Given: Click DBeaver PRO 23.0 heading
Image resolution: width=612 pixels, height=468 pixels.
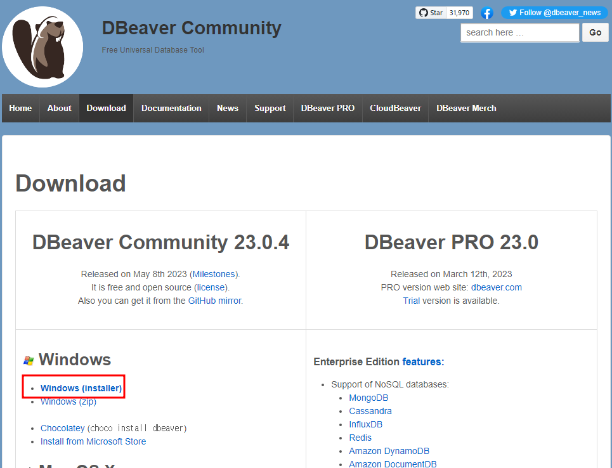Looking at the screenshot, I should (451, 242).
